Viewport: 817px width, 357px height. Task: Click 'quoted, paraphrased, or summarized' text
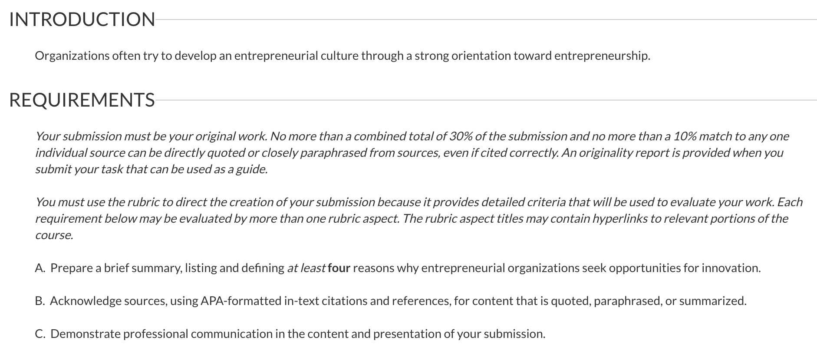pos(649,301)
